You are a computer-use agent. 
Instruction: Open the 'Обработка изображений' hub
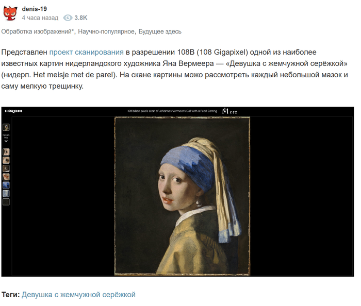(37, 31)
